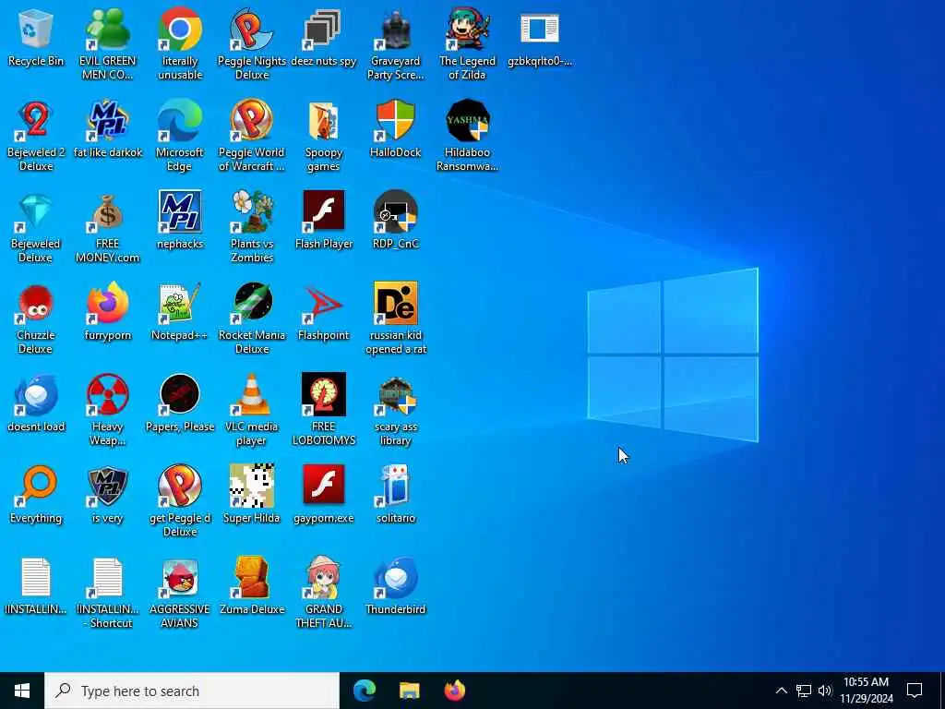Select the Graveyard Party Scre... shortcut
Image resolution: width=945 pixels, height=709 pixels.
395,30
